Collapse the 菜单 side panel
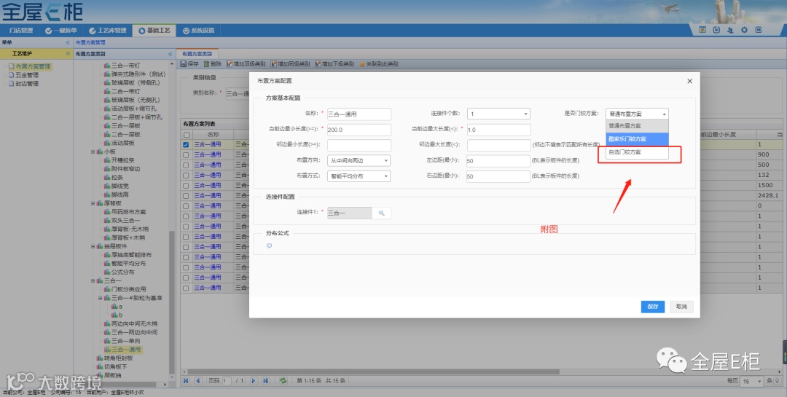This screenshot has height=397, width=787. 68,43
